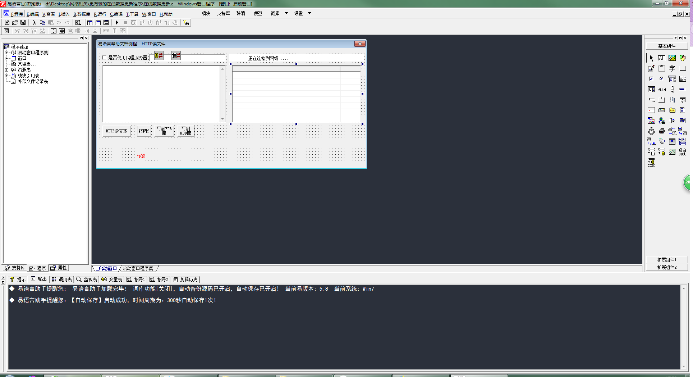Select 外部文件记录表 in the tree
Screen dimensions: 693x377
pyautogui.click(x=33, y=81)
